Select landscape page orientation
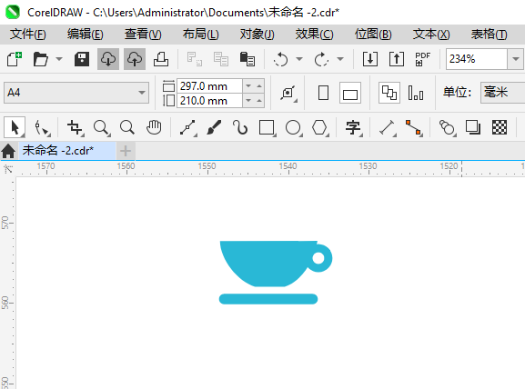Viewport: 525px width, 389px height. 350,93
